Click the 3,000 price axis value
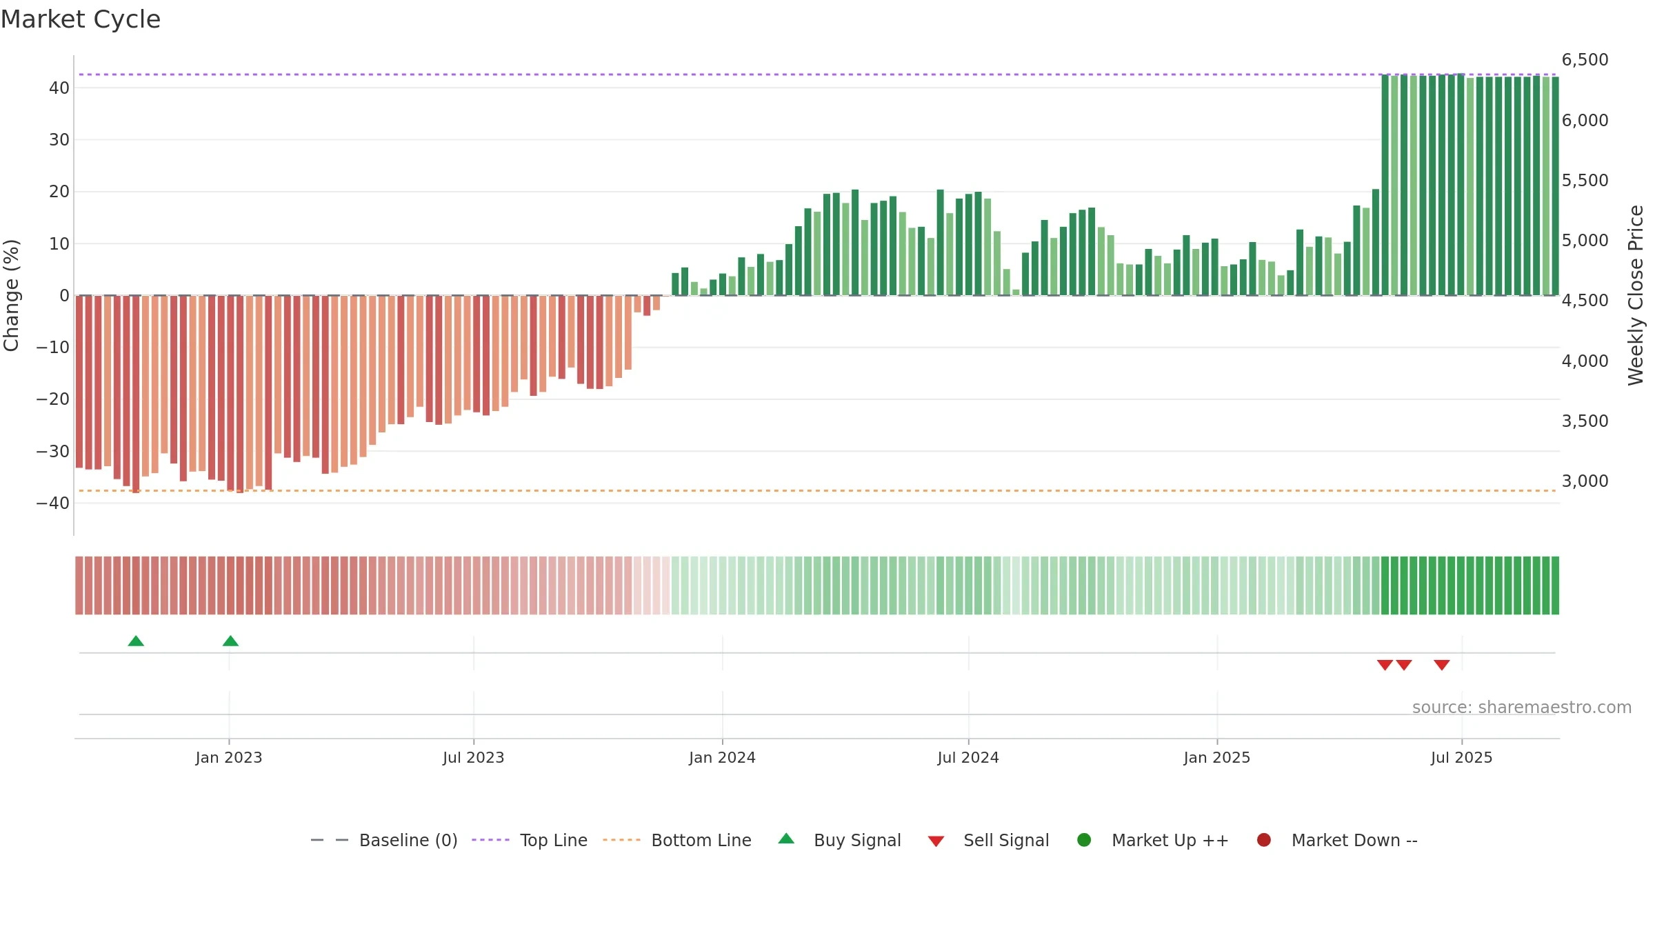 click(x=1585, y=481)
